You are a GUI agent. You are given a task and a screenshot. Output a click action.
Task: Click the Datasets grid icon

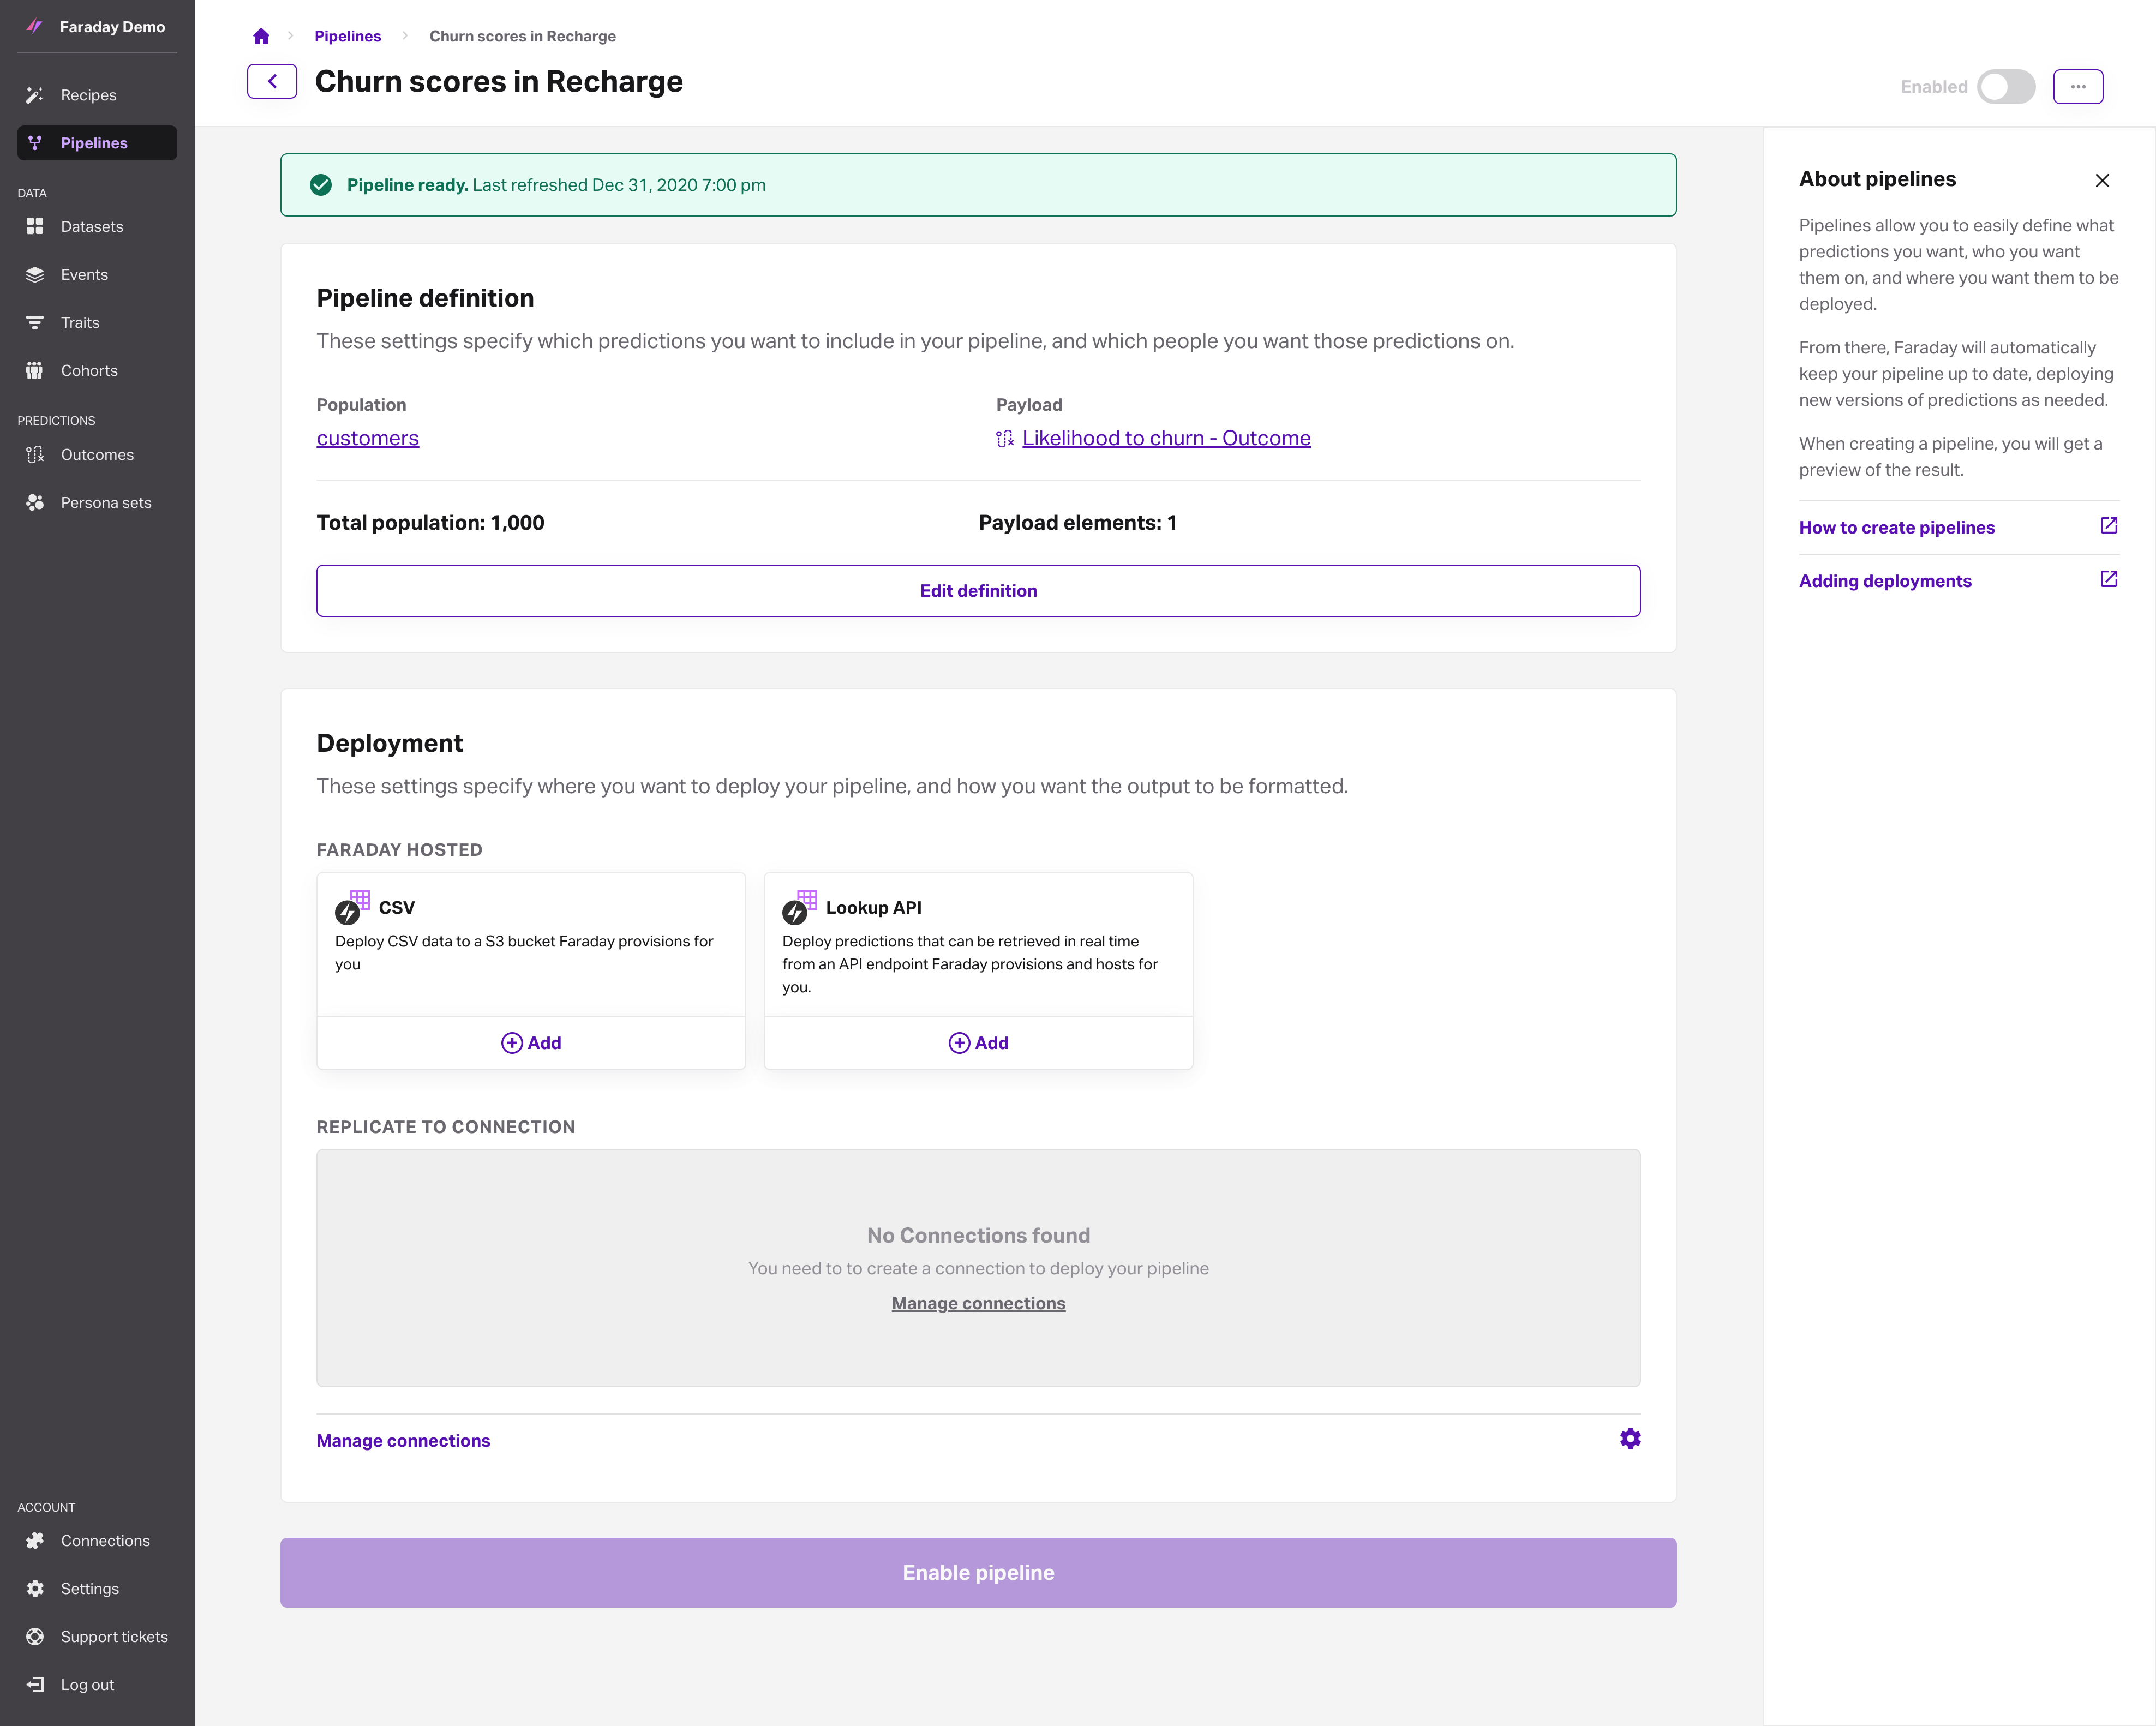tap(34, 227)
